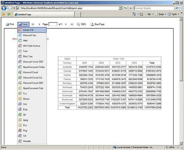Go to the next report page
184x150 pixels.
point(66,24)
